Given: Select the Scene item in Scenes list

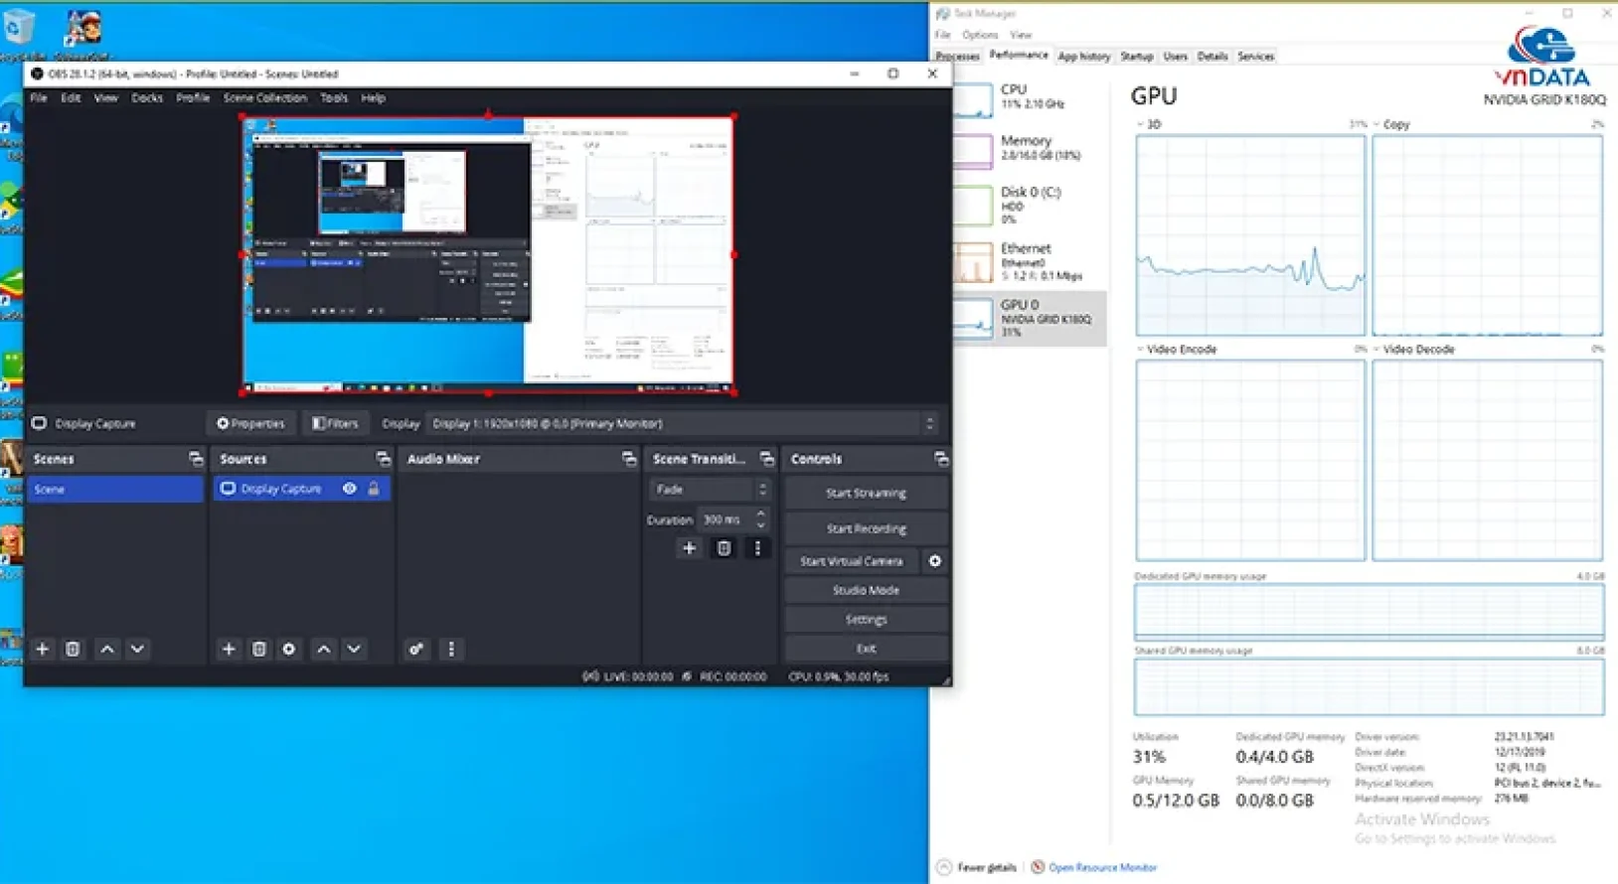Looking at the screenshot, I should click(115, 489).
